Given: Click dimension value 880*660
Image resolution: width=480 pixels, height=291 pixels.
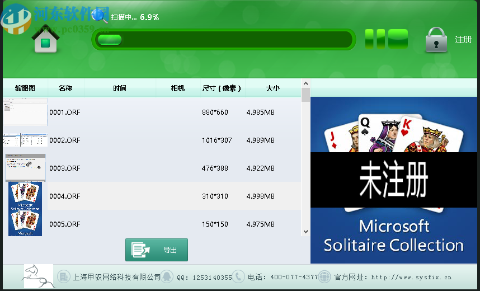Looking at the screenshot, I should [x=215, y=112].
